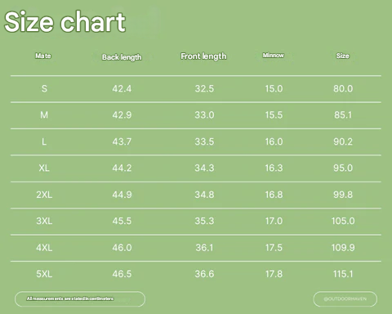Choose the 3XL row label
The width and height of the screenshot is (392, 314).
(x=44, y=221)
